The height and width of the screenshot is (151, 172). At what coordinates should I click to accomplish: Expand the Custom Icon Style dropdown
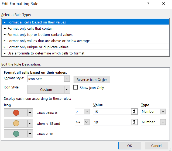(x=67, y=90)
